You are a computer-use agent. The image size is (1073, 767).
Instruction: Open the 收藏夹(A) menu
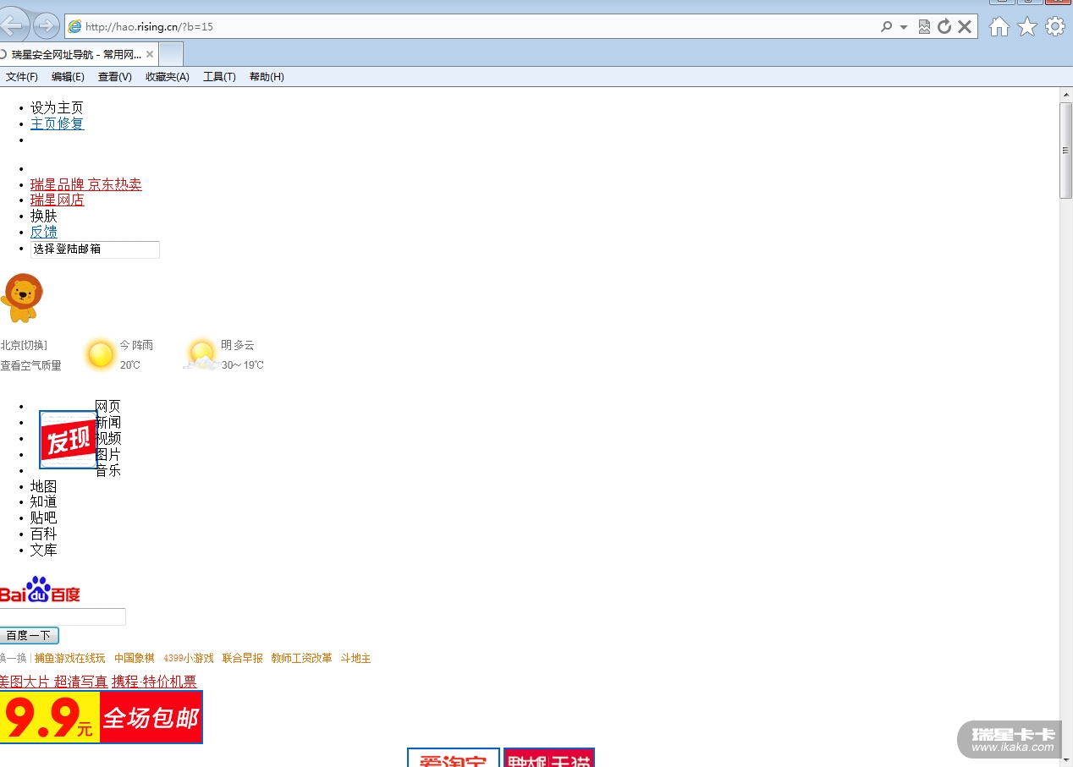click(168, 77)
